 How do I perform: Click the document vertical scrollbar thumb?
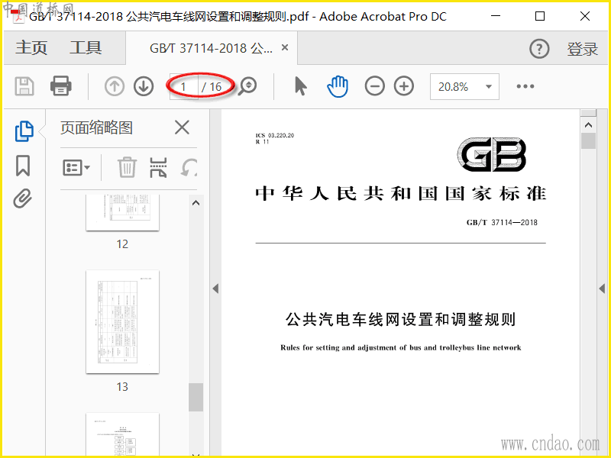click(588, 140)
